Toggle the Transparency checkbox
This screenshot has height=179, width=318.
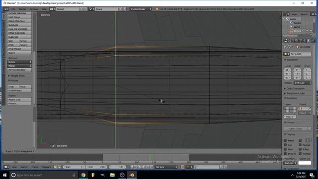point(300,154)
